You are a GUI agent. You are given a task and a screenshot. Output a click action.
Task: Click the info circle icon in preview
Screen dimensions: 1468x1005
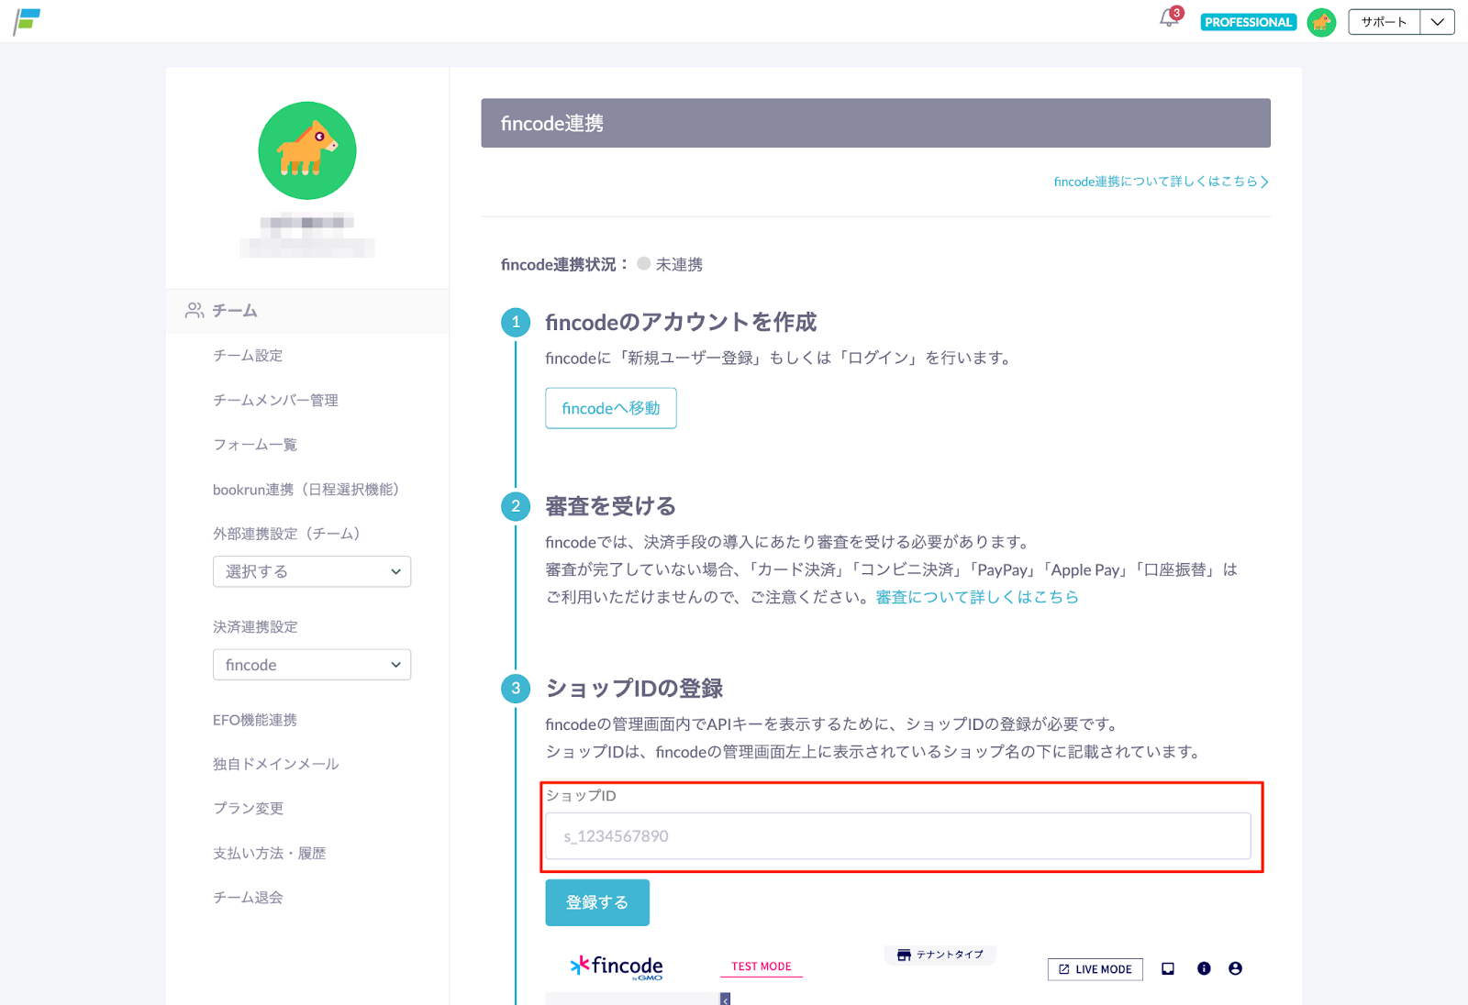[1204, 968]
